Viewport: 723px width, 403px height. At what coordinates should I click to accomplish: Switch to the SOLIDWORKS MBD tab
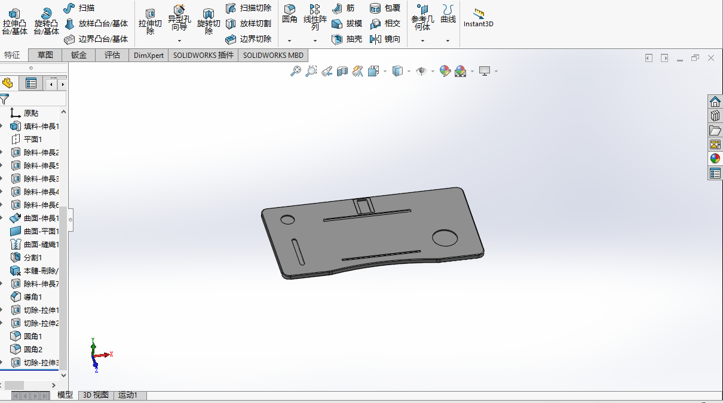(273, 55)
